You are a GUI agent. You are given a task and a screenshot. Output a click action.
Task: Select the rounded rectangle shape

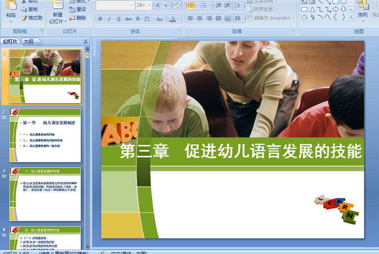coord(305,9)
